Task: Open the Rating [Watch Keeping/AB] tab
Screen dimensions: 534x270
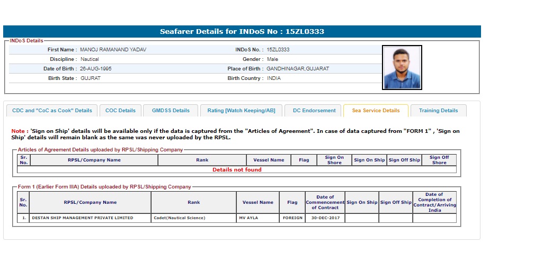Action: 241,111
